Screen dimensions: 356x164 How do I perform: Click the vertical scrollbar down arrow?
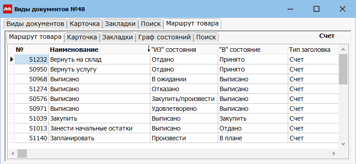[x=343, y=144]
